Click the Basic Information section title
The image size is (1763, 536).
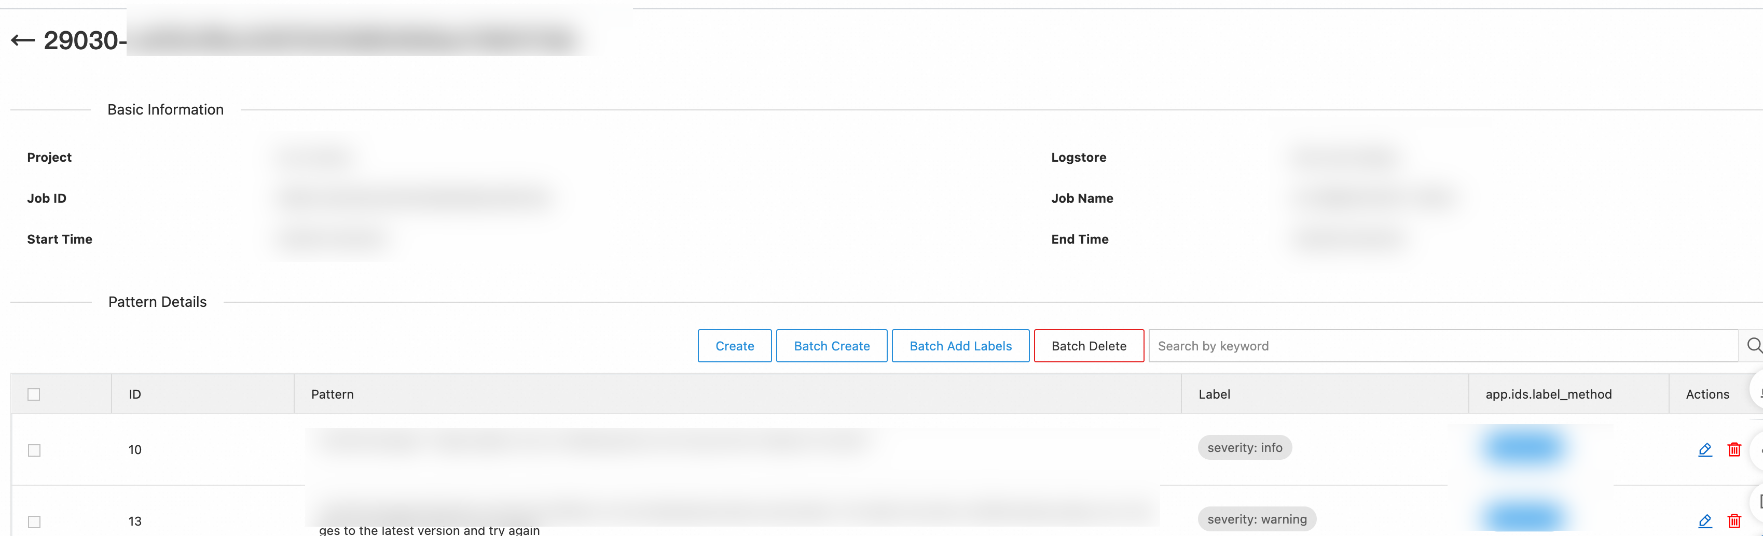(x=166, y=109)
